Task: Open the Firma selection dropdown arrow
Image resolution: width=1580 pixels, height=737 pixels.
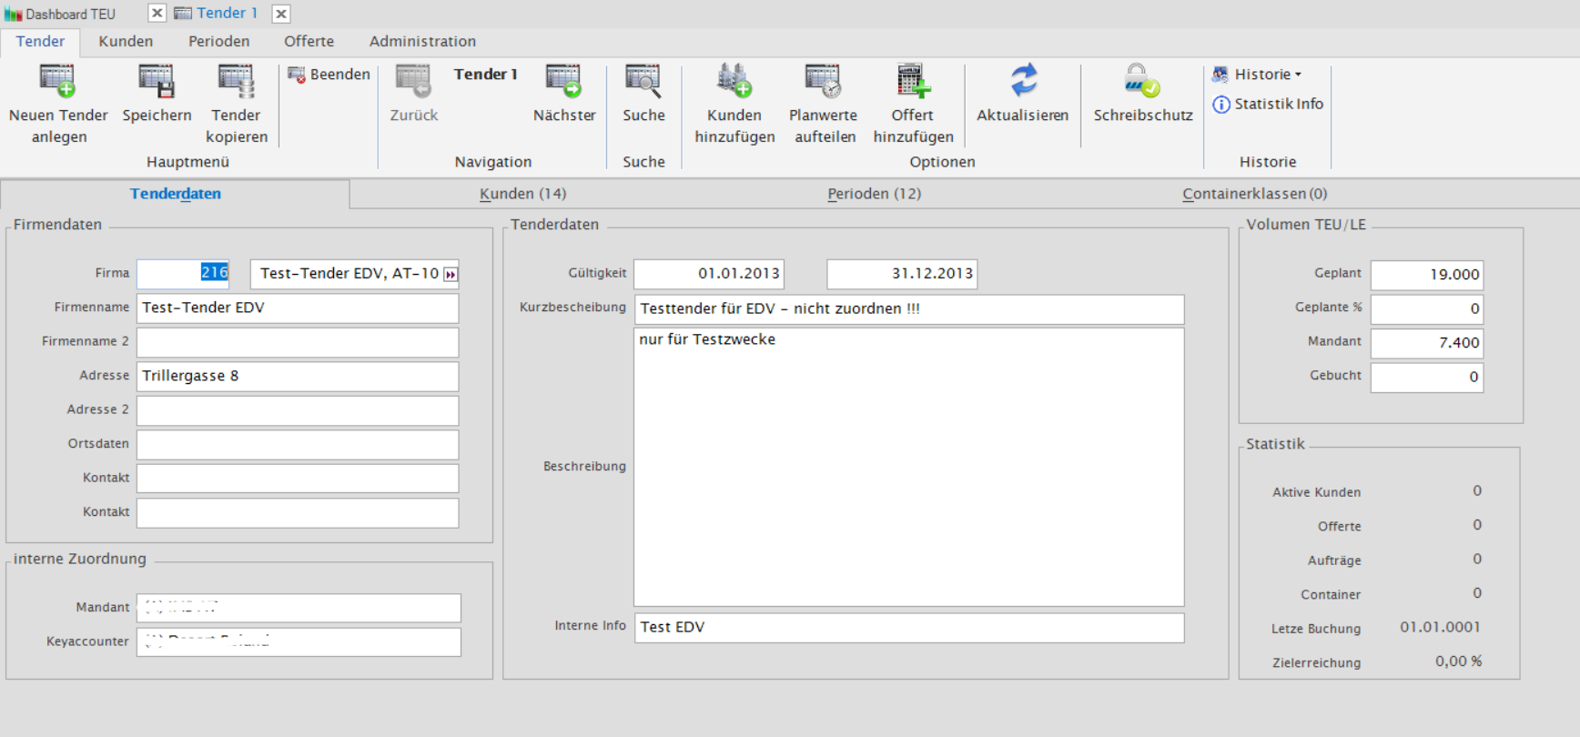Action: [451, 274]
